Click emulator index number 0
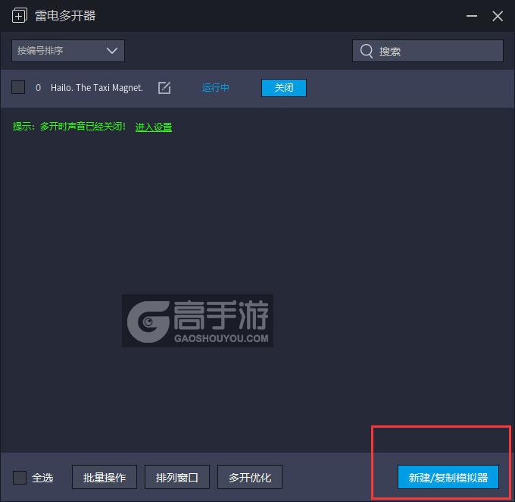Viewport: 515px width, 502px height. 38,88
